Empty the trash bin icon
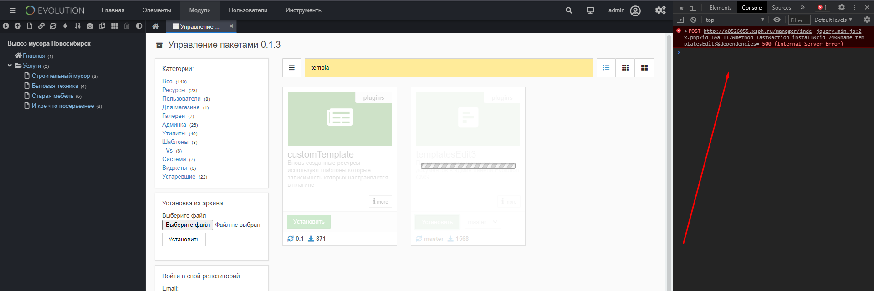The width and height of the screenshot is (874, 291). pos(127,26)
